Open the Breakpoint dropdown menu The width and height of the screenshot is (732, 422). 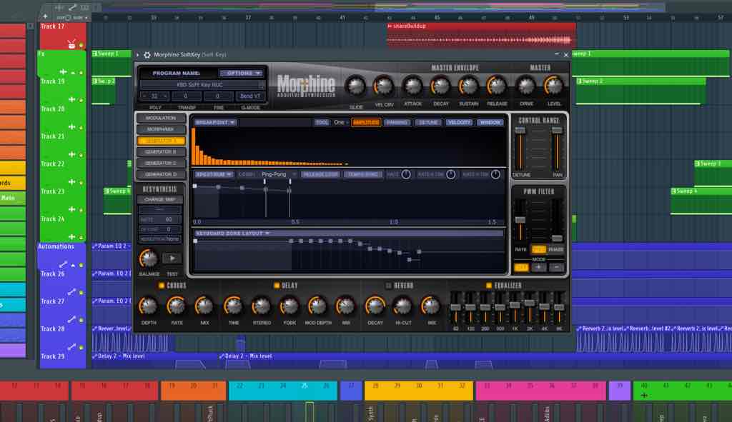click(x=215, y=122)
